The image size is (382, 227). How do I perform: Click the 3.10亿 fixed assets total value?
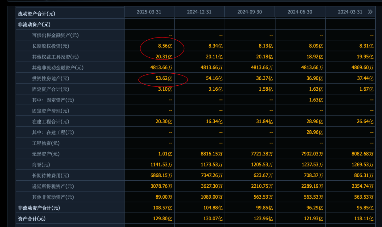[165, 89]
